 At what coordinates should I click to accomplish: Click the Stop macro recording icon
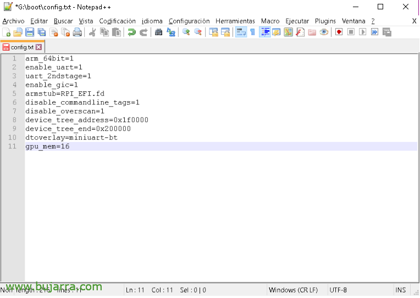point(351,32)
